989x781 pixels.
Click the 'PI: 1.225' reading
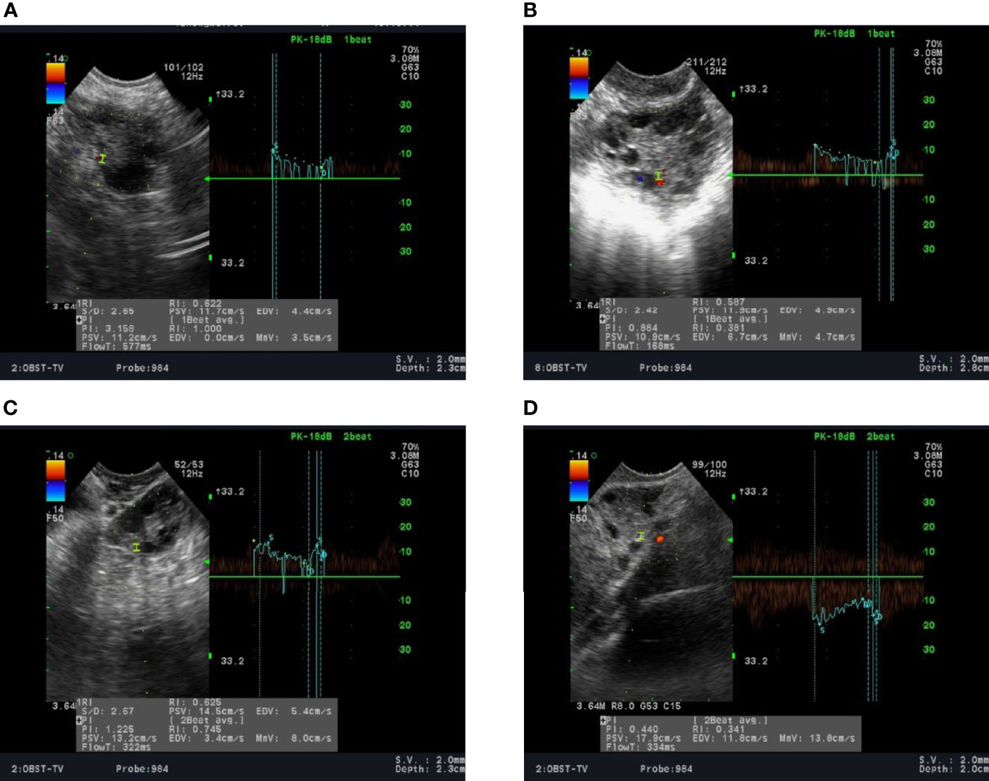click(107, 729)
